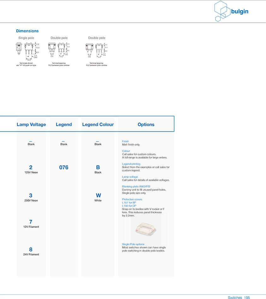The image size is (266, 299).
Task: Pick the 8 24V Filament option
Action: point(31,251)
